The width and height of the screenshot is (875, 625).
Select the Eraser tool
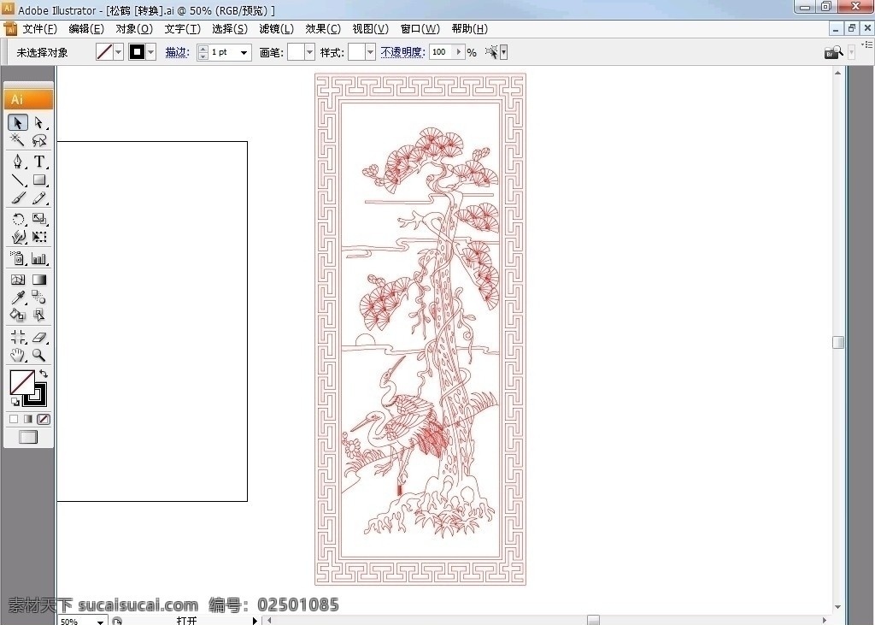coord(39,337)
